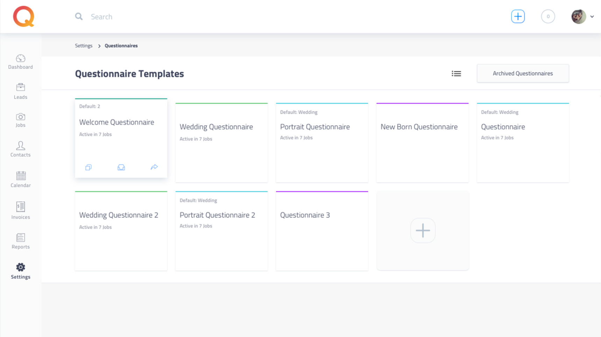Archive the Welcome Questionnaire card

[x=121, y=168]
